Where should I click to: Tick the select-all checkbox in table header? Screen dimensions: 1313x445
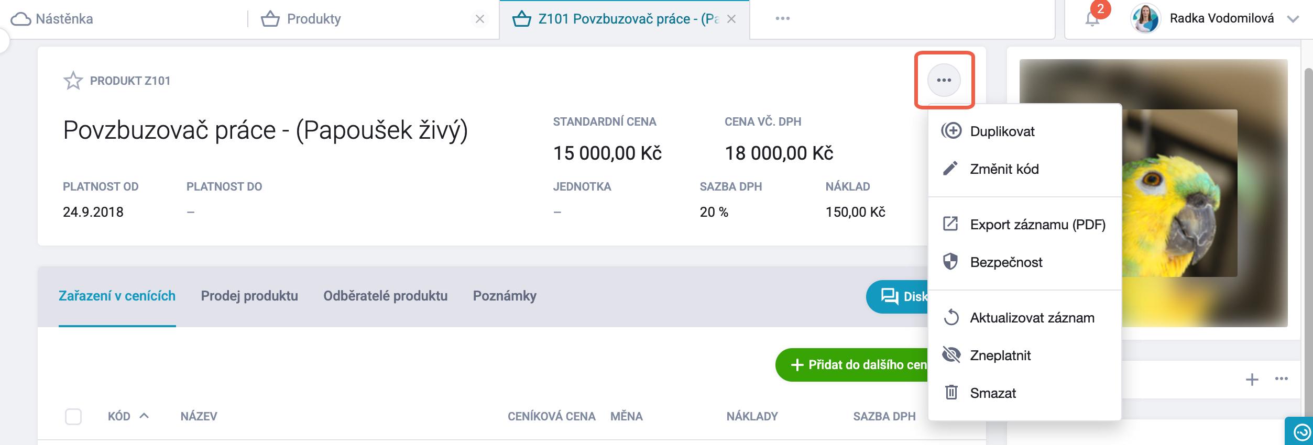(73, 417)
